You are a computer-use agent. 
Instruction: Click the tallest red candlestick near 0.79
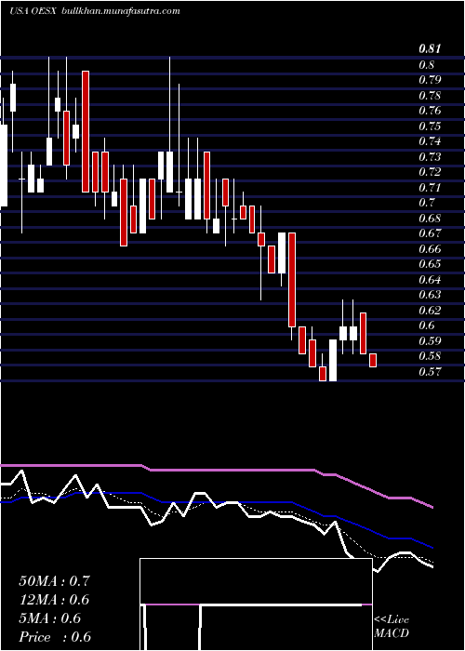click(86, 132)
